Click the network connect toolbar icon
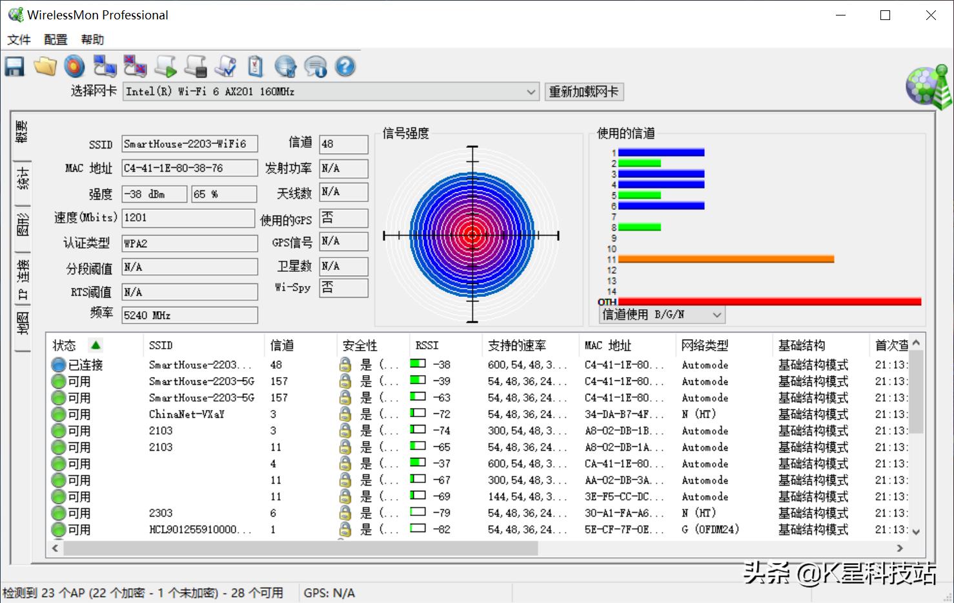 pos(105,66)
